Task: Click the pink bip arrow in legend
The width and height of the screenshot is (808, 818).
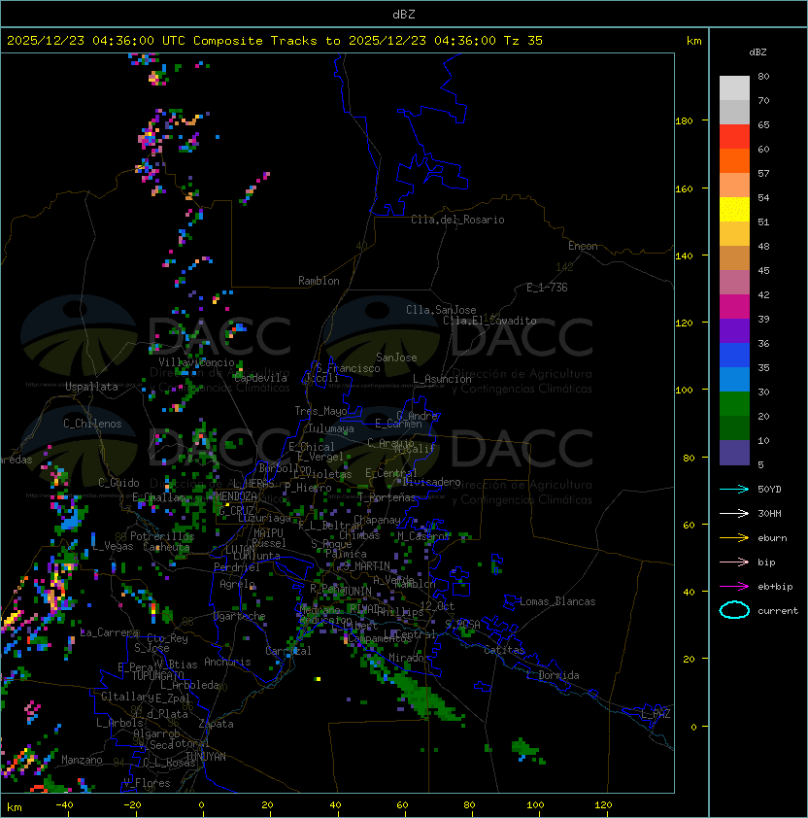Action: tap(734, 562)
